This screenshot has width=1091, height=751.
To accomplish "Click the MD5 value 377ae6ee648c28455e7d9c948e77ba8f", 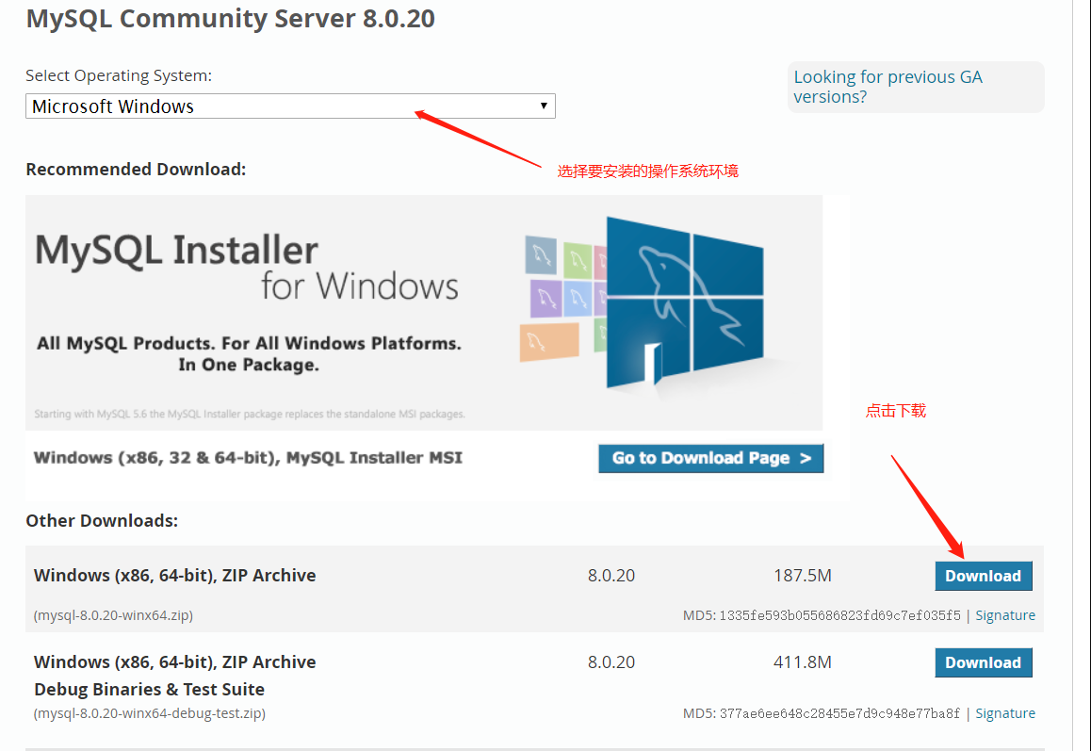I will (x=839, y=713).
